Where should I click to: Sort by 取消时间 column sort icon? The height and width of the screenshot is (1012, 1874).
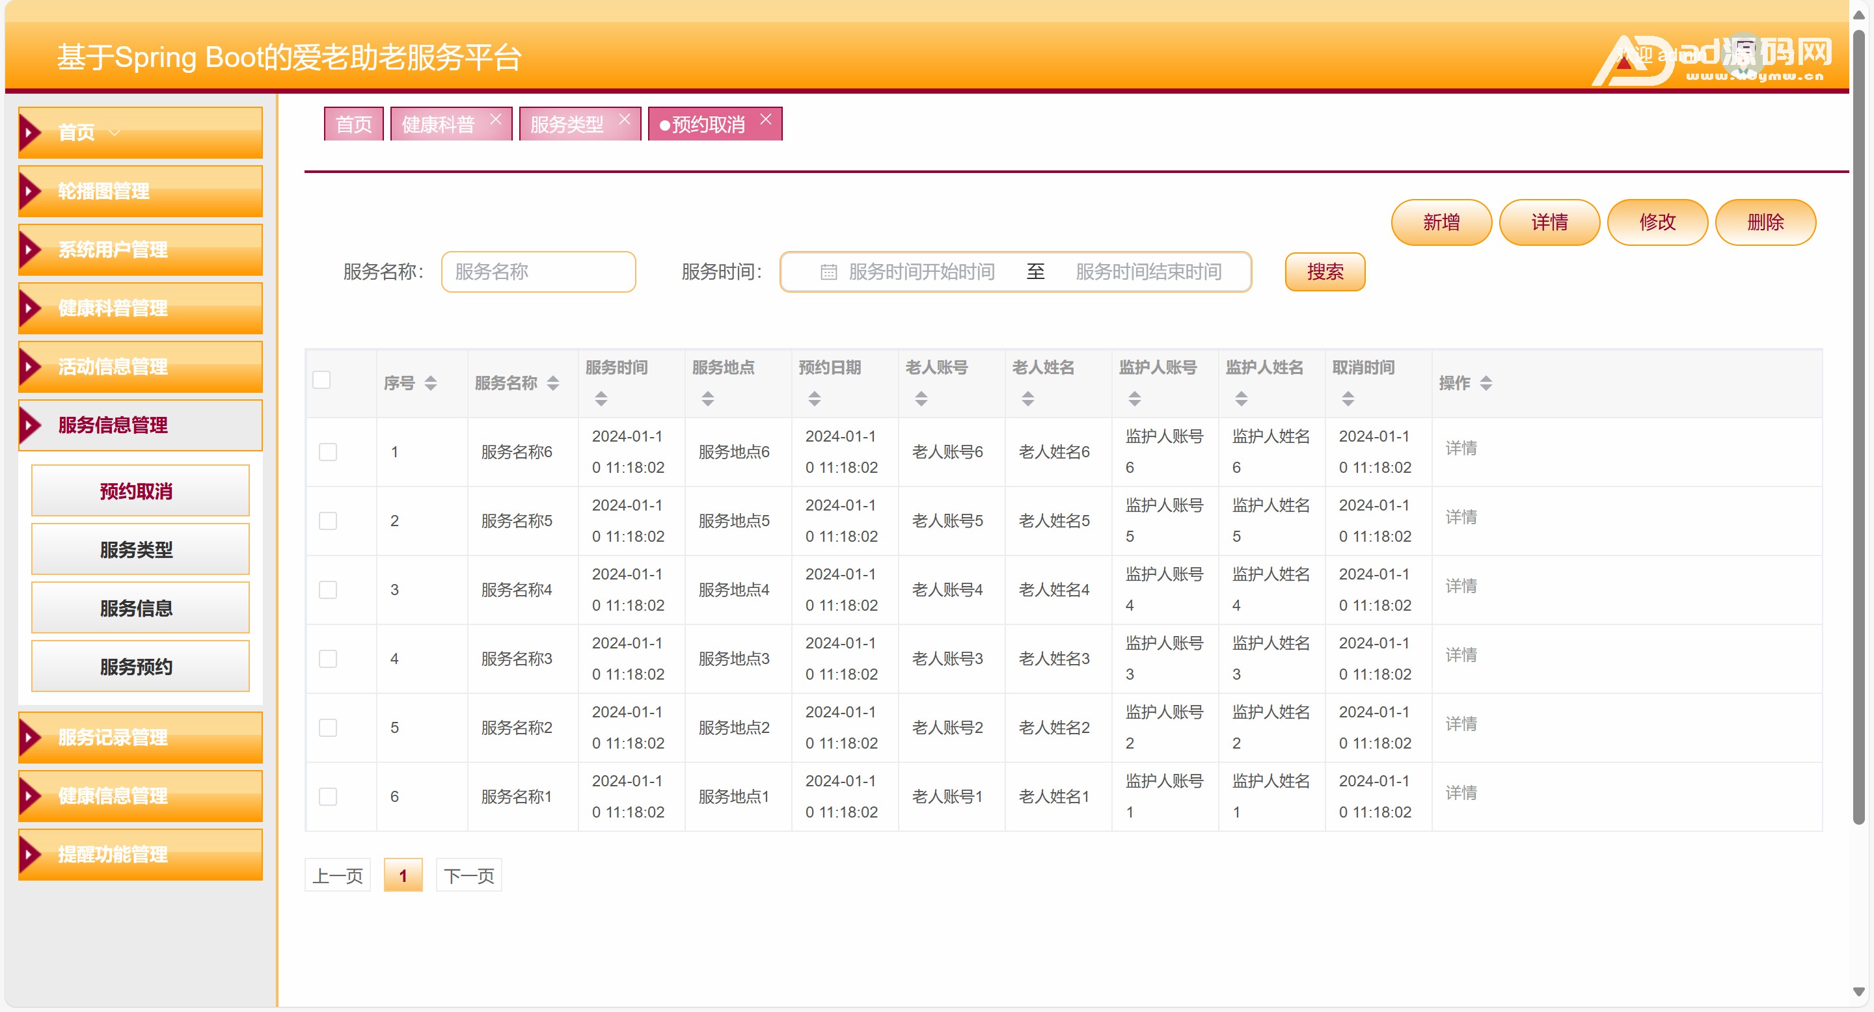click(x=1348, y=399)
